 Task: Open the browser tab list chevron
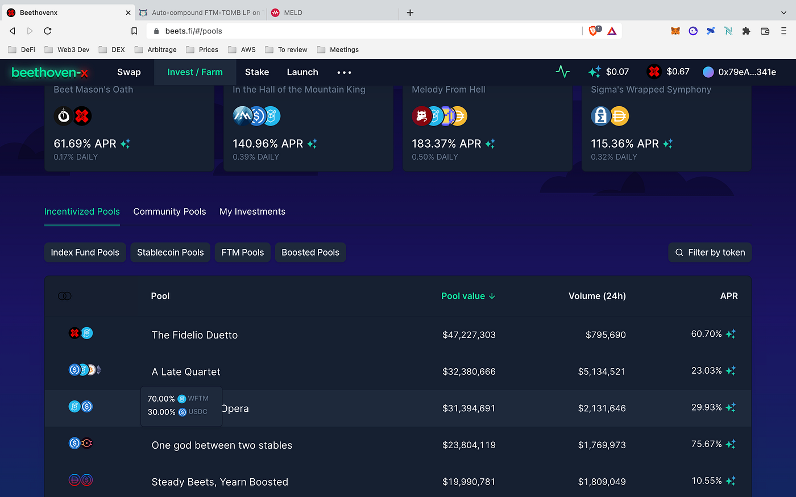click(x=784, y=12)
